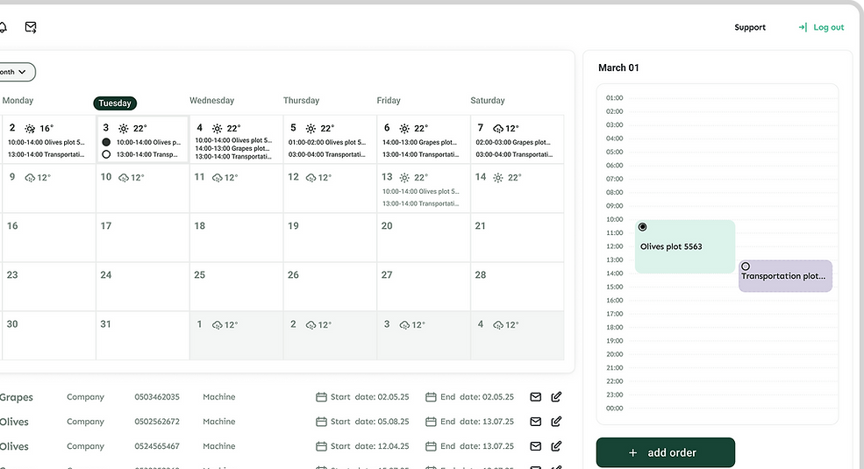
Task: Click the Log out arrow icon
Action: tap(803, 27)
